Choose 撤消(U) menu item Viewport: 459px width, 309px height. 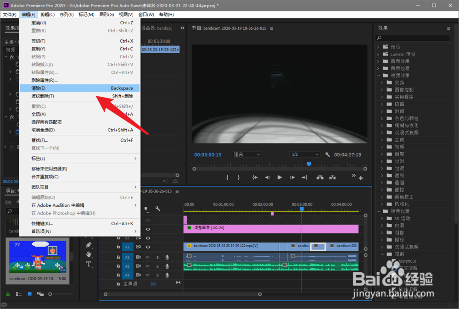tap(79, 22)
